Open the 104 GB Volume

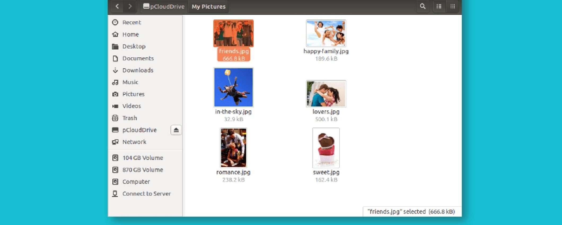point(142,158)
